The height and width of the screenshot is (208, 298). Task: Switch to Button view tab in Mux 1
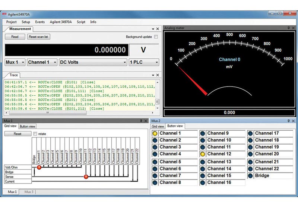28,126
